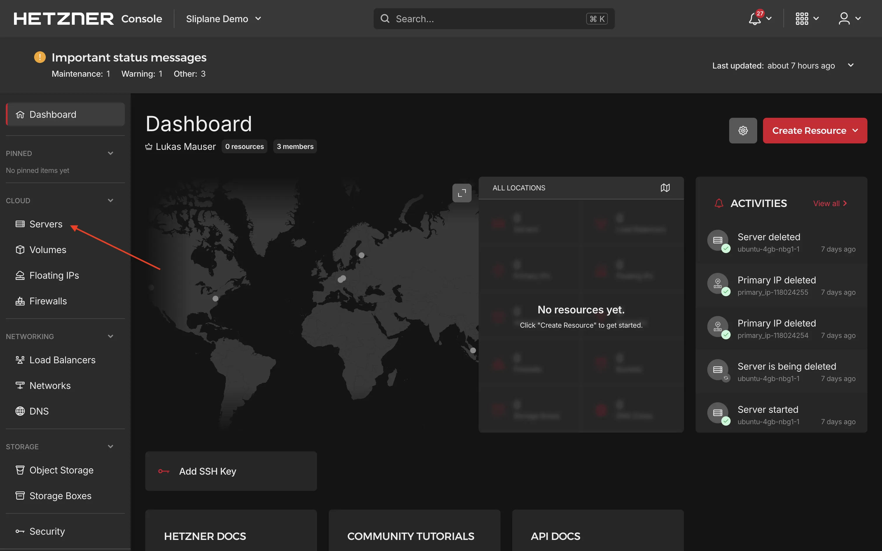Open Load Balancers under Networking
Screen dimensions: 882x551
pos(62,360)
